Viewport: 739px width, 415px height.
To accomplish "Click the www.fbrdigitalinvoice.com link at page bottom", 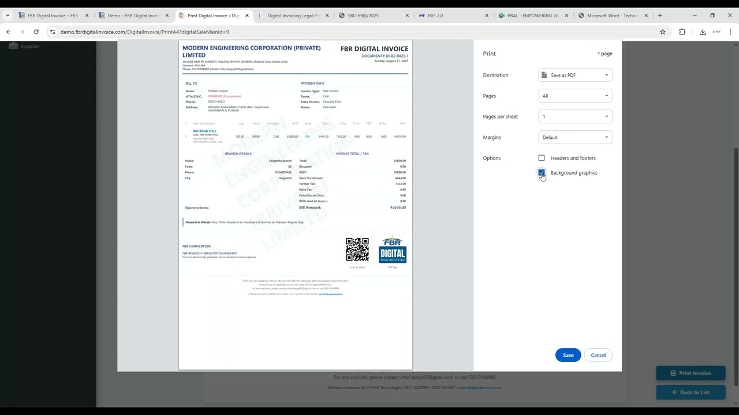I will point(480,388).
